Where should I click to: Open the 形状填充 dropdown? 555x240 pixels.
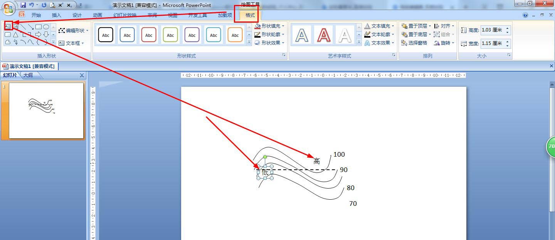[x=269, y=26]
